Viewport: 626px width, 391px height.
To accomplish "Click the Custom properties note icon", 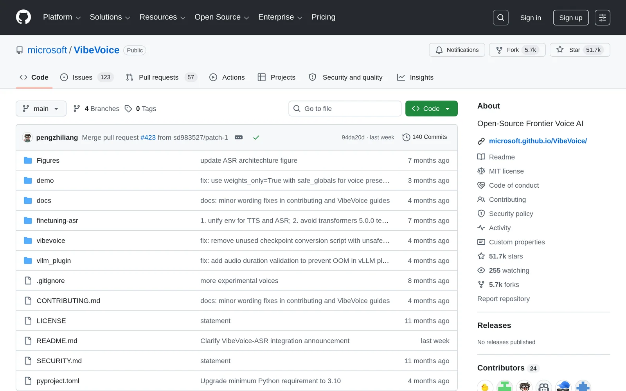I will 481,242.
